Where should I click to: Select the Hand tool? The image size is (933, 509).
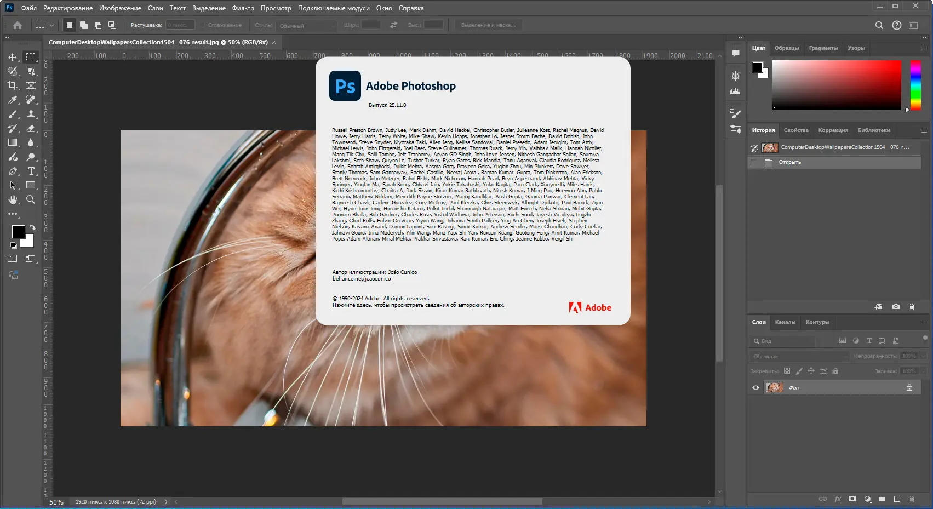click(x=13, y=199)
